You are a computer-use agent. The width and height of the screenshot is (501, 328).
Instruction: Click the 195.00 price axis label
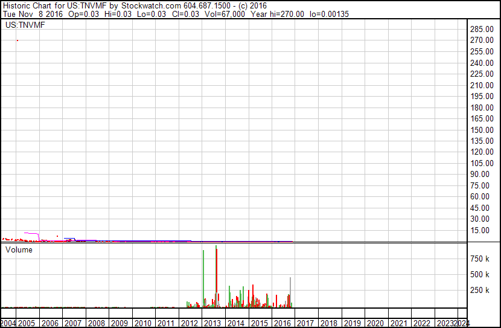482,96
